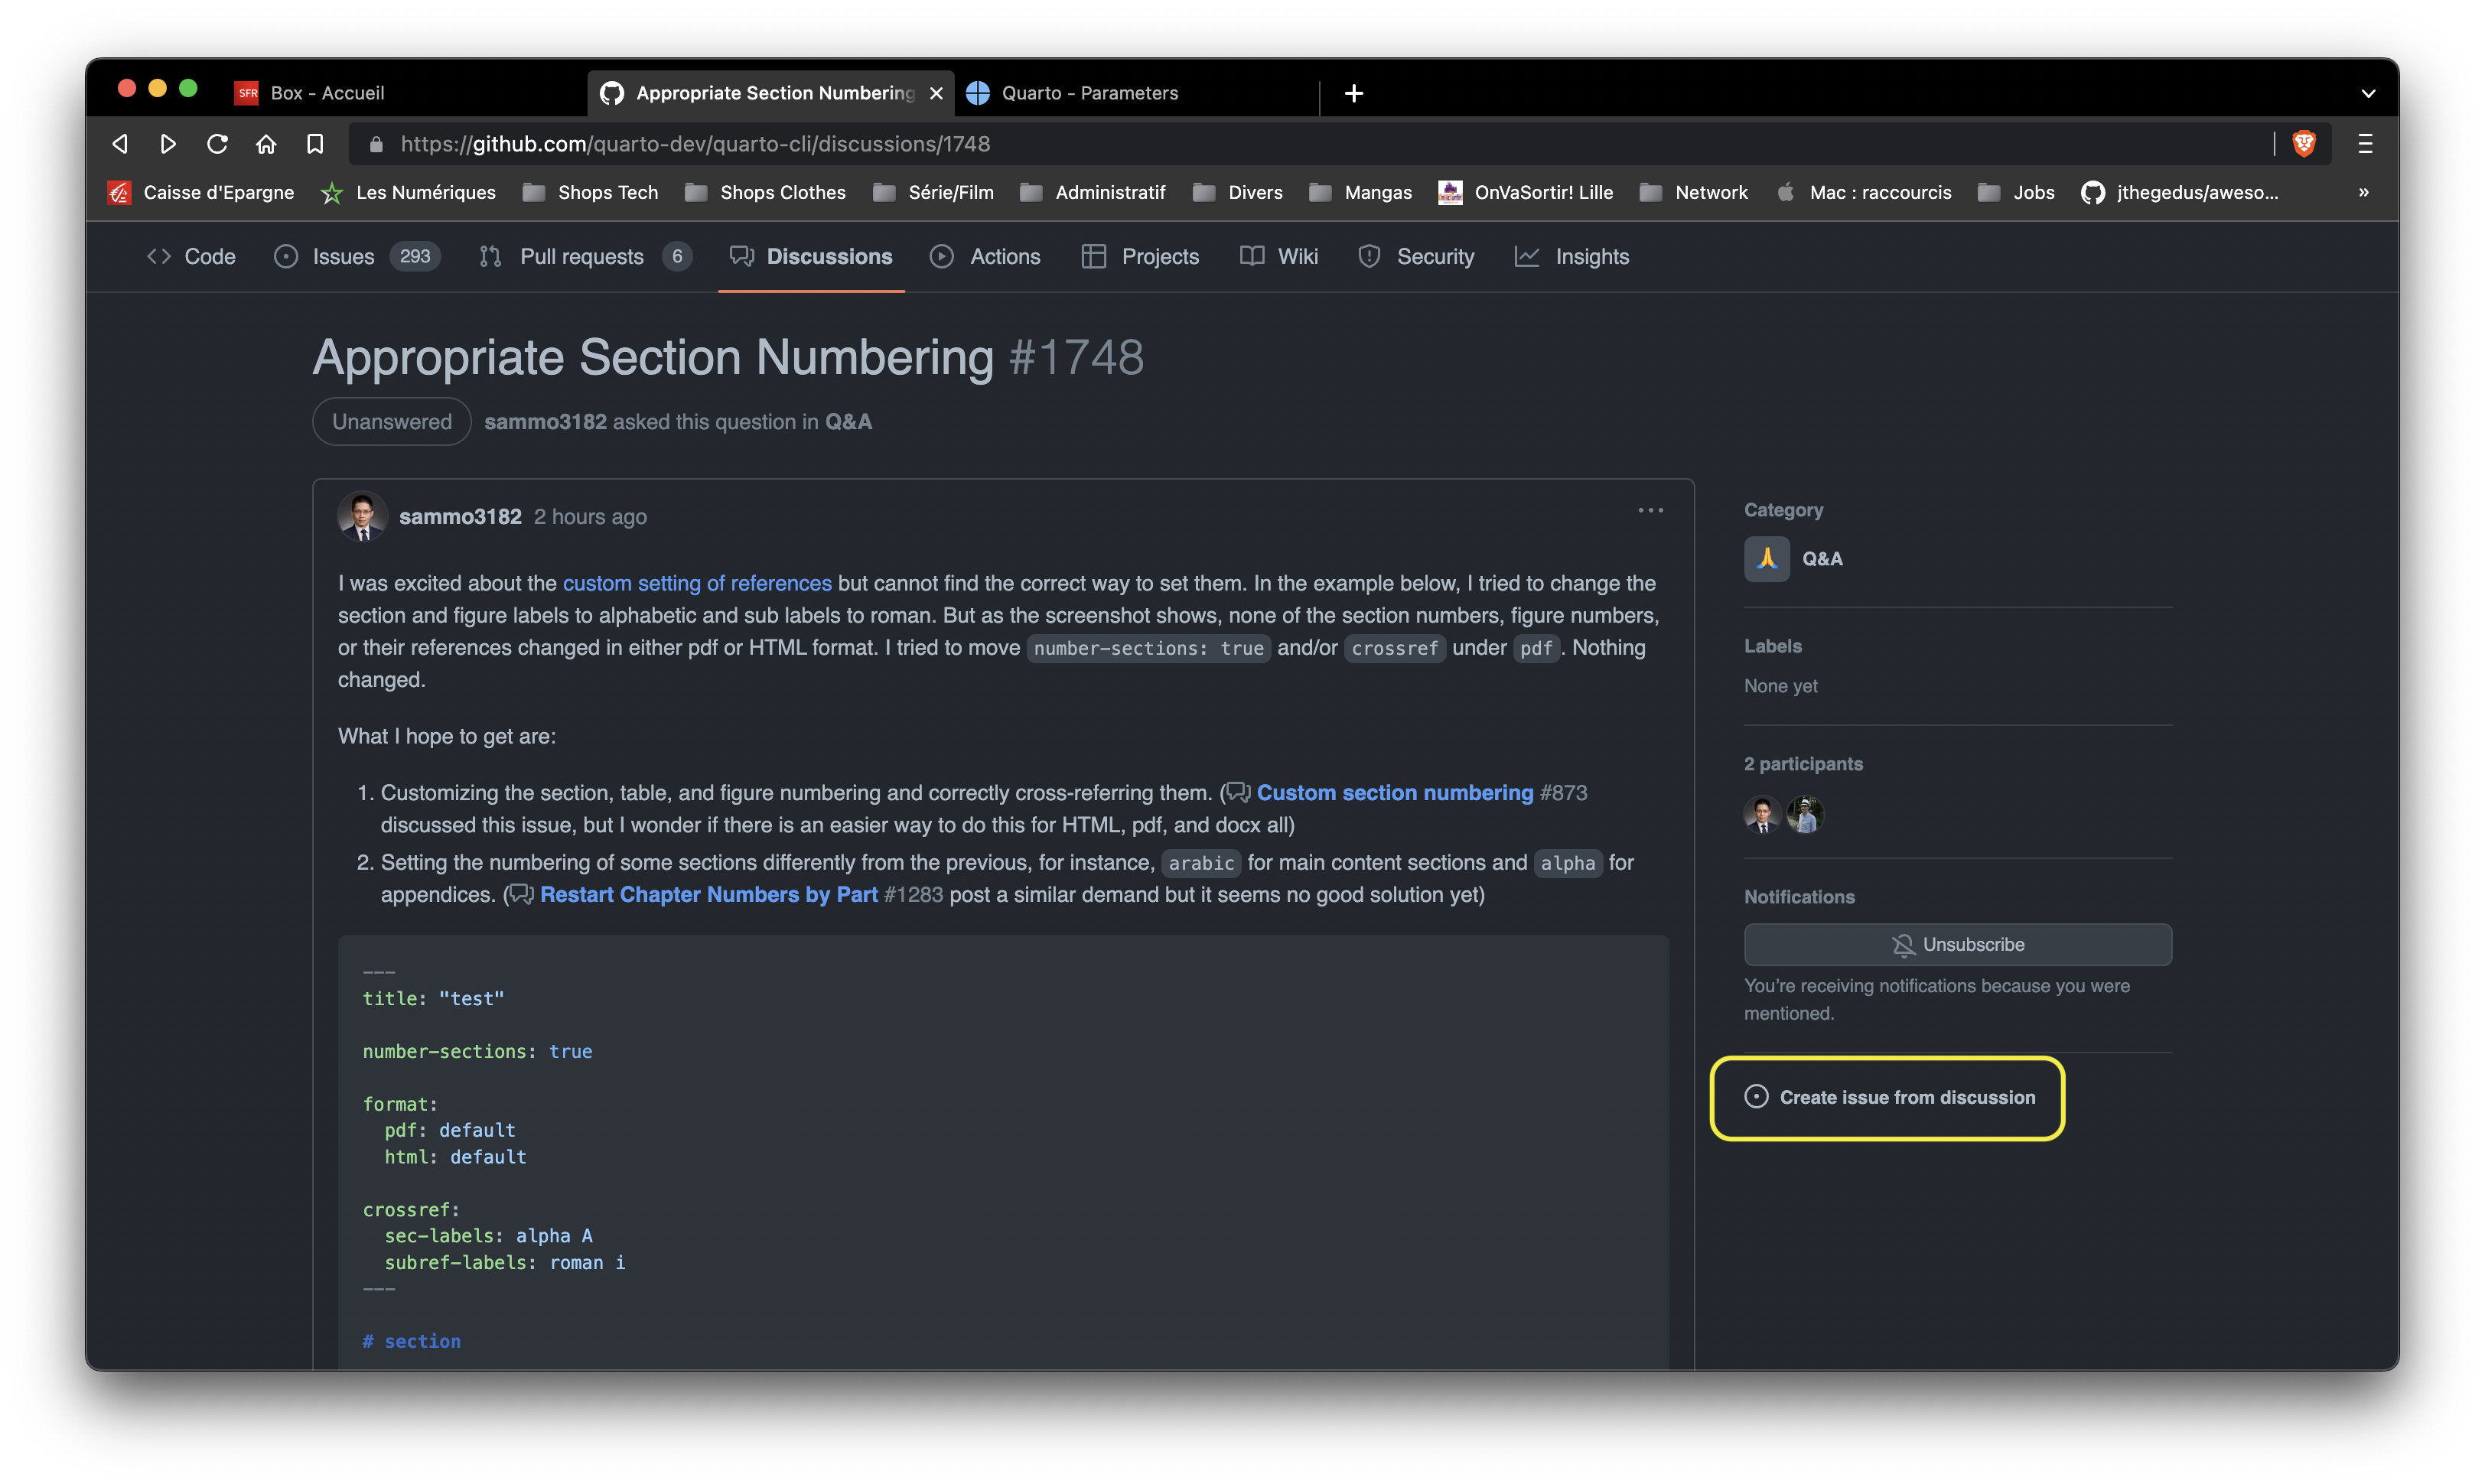This screenshot has height=1484, width=2485.
Task: Click the GitHub favicon on the active tab
Action: [x=611, y=93]
